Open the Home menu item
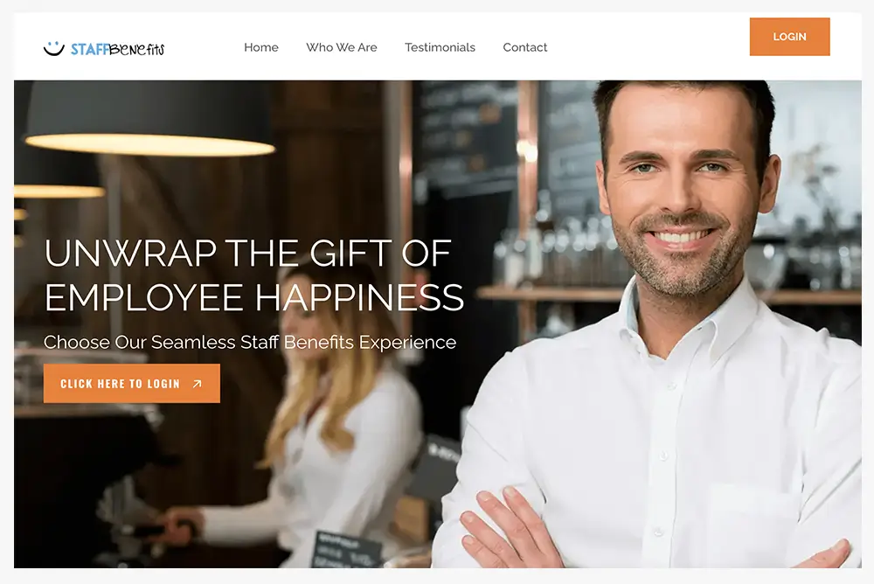Screen dimensions: 874x584 (x=260, y=47)
